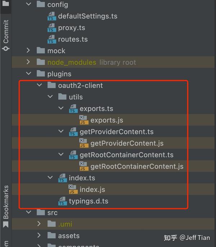Collapse the getRootContainerContent.ts node
Screen dimensions: 216x247
[x=61, y=154]
